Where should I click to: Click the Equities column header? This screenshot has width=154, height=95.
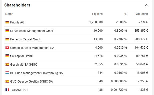[x=97, y=14]
